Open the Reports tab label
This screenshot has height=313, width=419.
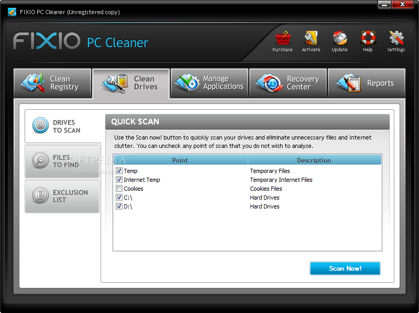[380, 83]
